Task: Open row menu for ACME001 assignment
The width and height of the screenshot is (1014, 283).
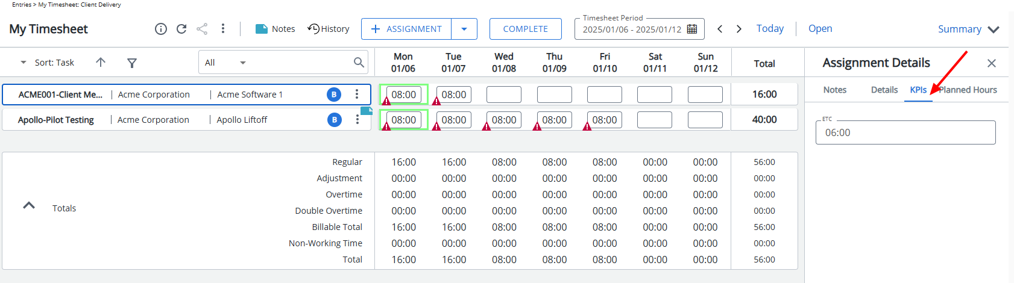Action: pos(357,95)
